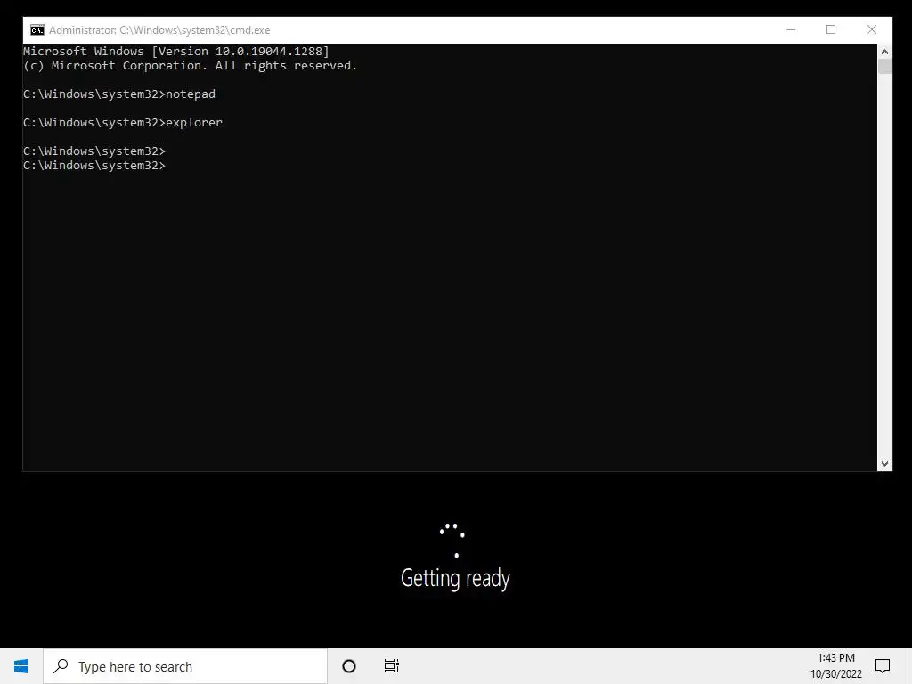Click the '(c) Microsoft Corporation. All rights reserved.' line
Screen dimensions: 912x684
tap(191, 66)
